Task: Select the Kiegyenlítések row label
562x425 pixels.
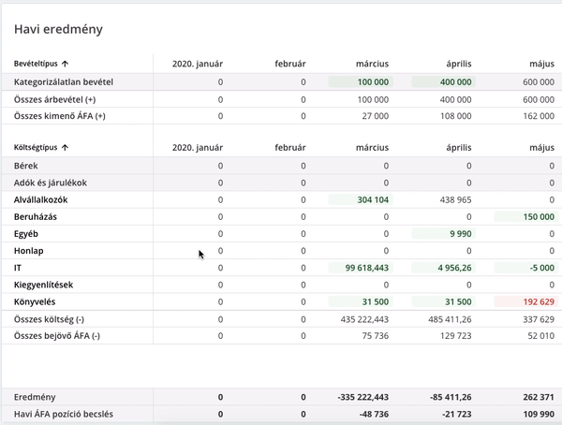Action: (43, 285)
